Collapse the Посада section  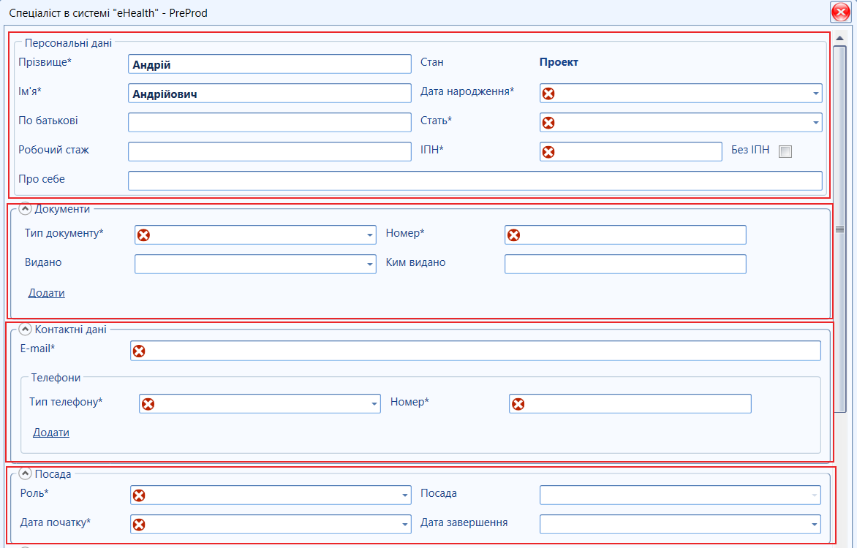(x=25, y=473)
